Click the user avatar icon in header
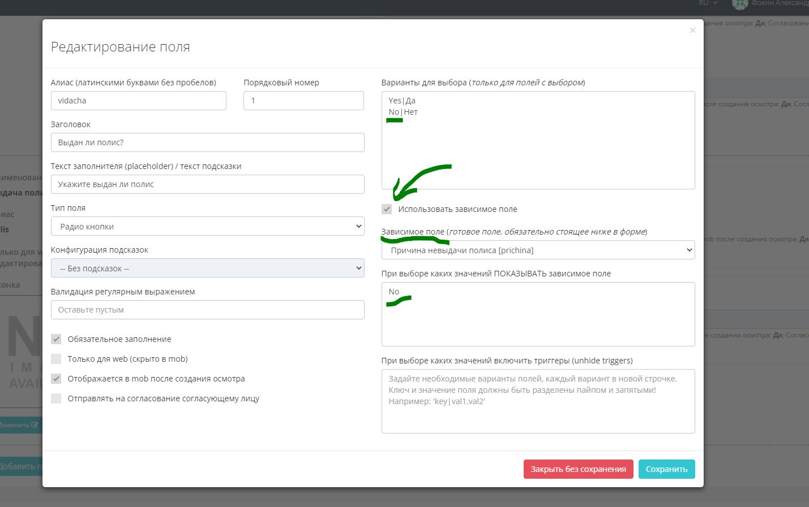This screenshot has height=507, width=809. click(739, 4)
